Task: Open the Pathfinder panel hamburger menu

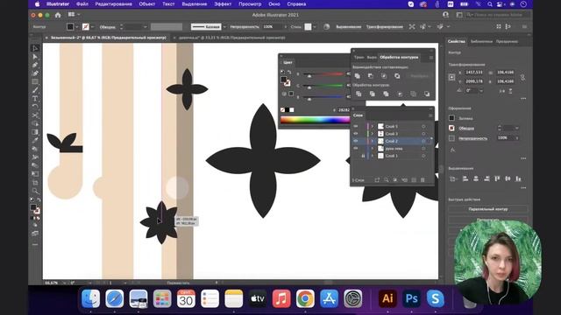Action: click(430, 57)
